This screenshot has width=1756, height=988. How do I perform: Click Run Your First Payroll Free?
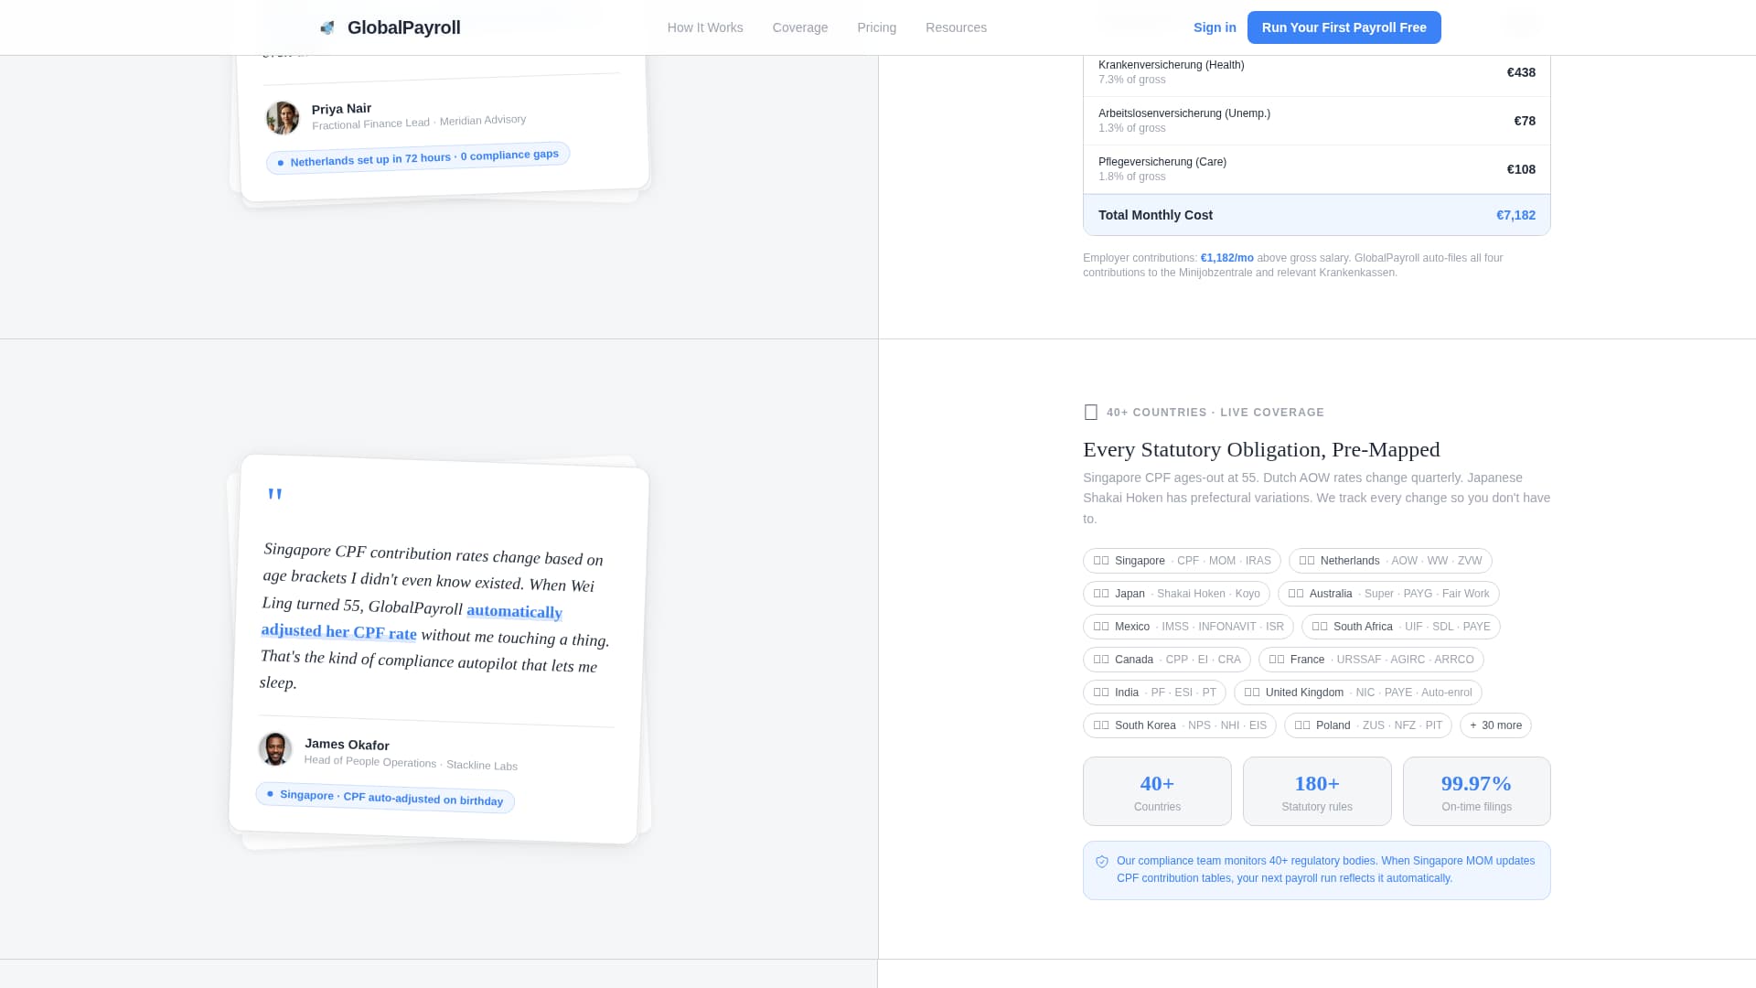tap(1344, 27)
